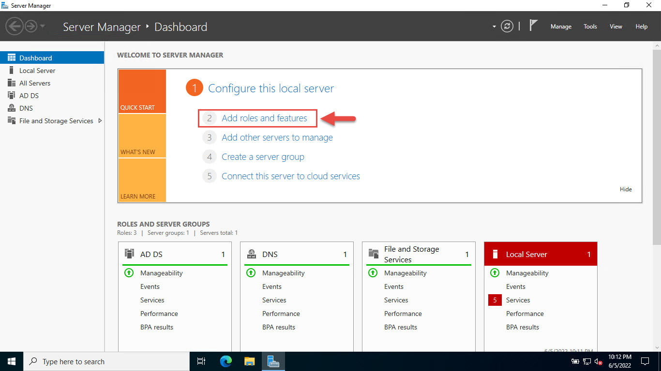Click the taskbar search box
Screen dimensions: 661x371
(x=106, y=361)
